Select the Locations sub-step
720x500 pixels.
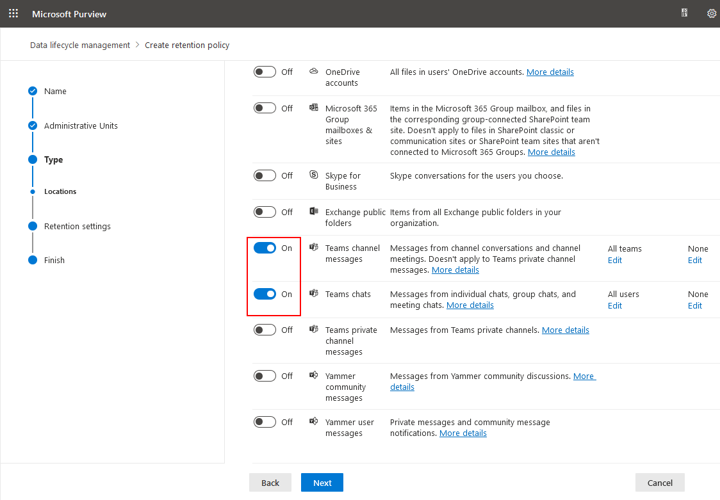[60, 191]
